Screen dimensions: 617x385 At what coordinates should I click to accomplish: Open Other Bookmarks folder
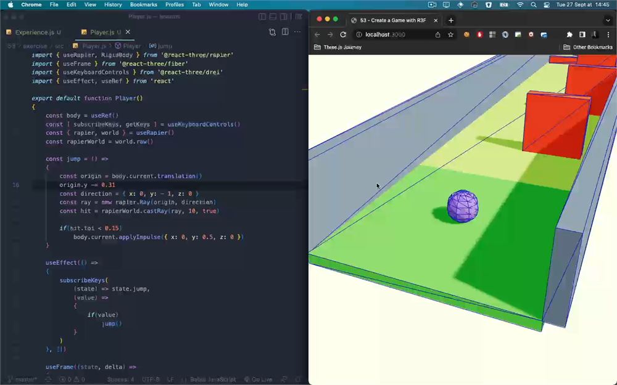587,47
